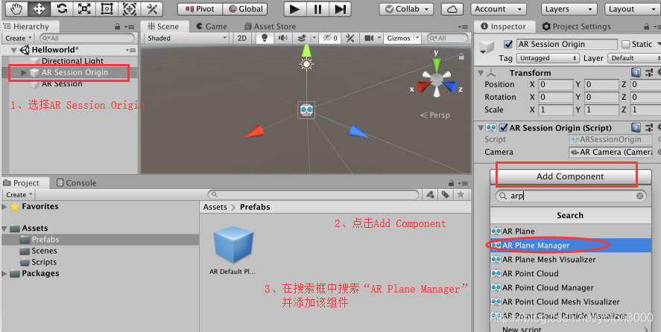Image resolution: width=661 pixels, height=332 pixels.
Task: Collapse the AR Session Origin script component
Action: [481, 127]
